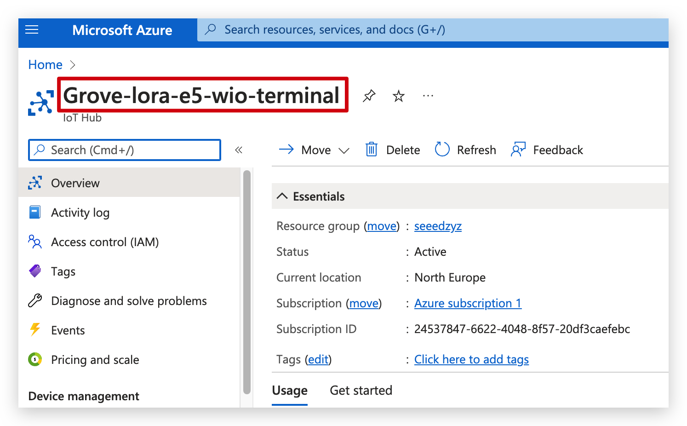
Task: Go to Access control (IAM)
Action: 129,242
